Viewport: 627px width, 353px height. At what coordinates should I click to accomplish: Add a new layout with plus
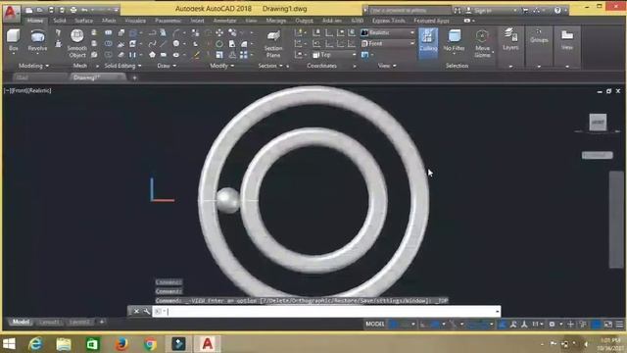click(102, 322)
